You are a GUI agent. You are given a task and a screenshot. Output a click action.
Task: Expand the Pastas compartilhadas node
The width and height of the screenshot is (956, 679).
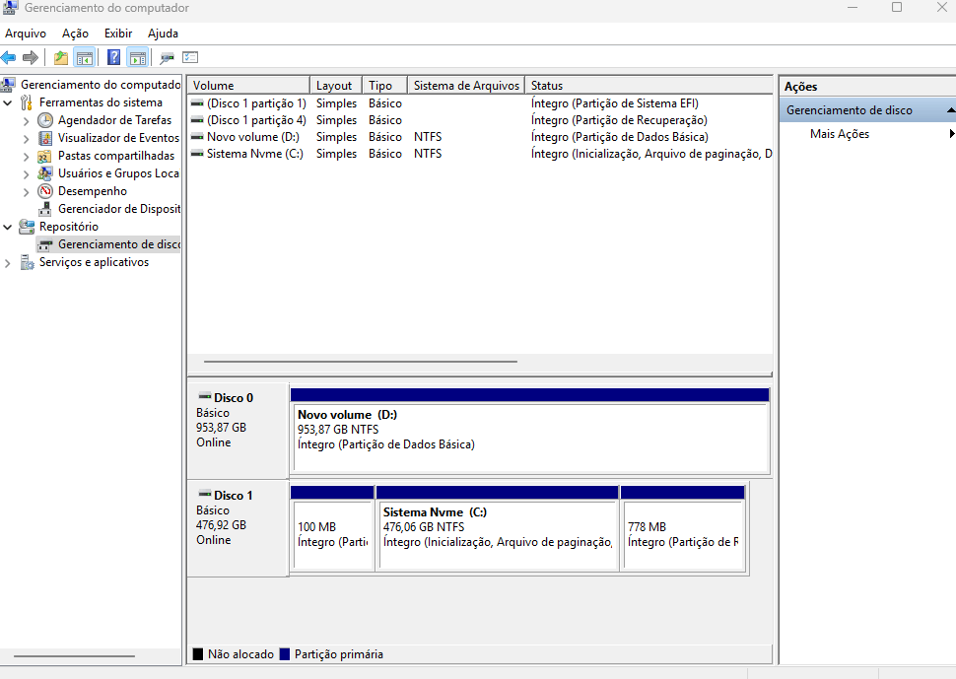tap(27, 157)
